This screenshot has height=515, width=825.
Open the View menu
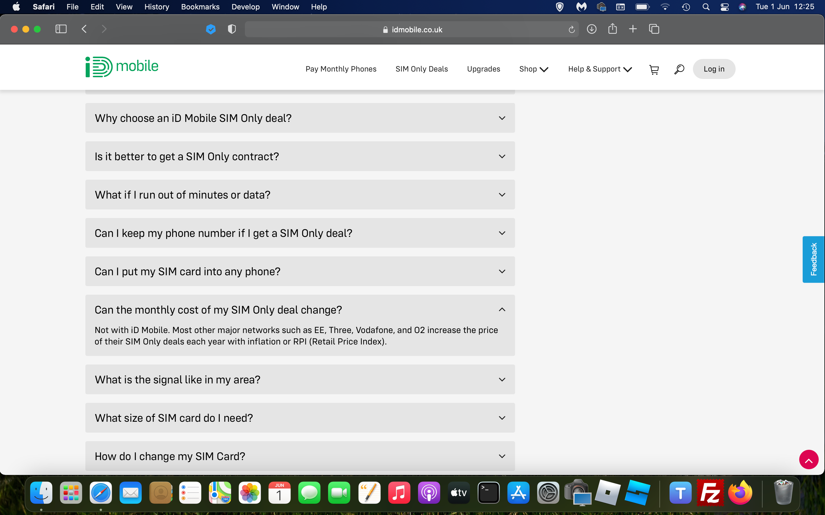124,7
